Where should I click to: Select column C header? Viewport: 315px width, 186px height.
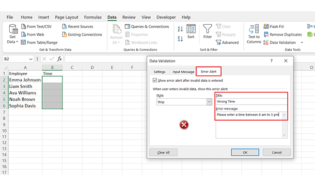tap(72, 67)
